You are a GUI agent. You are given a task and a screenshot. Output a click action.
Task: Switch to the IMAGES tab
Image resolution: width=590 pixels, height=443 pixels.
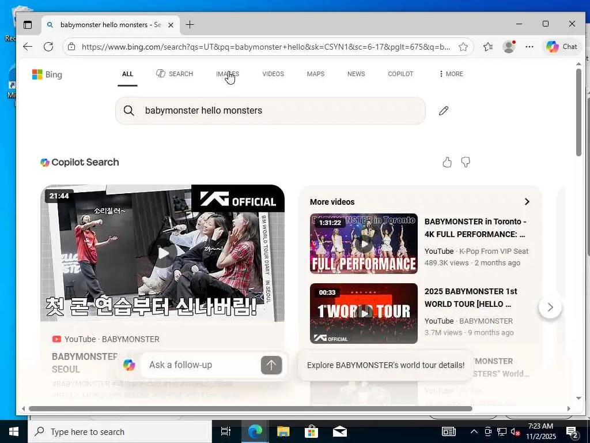click(228, 74)
